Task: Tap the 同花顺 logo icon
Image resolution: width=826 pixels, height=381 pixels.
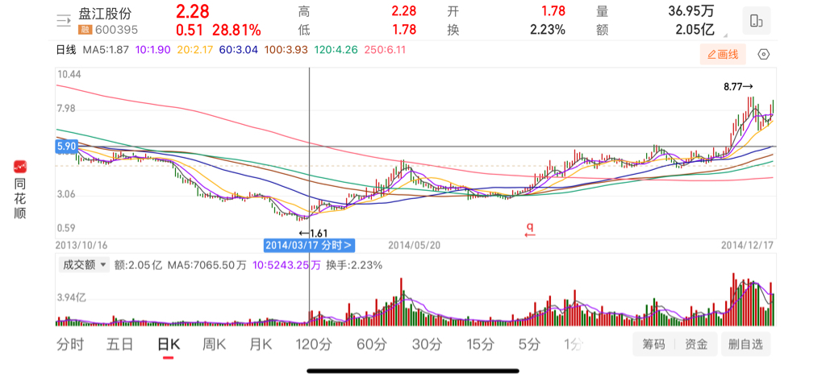Action: point(20,167)
